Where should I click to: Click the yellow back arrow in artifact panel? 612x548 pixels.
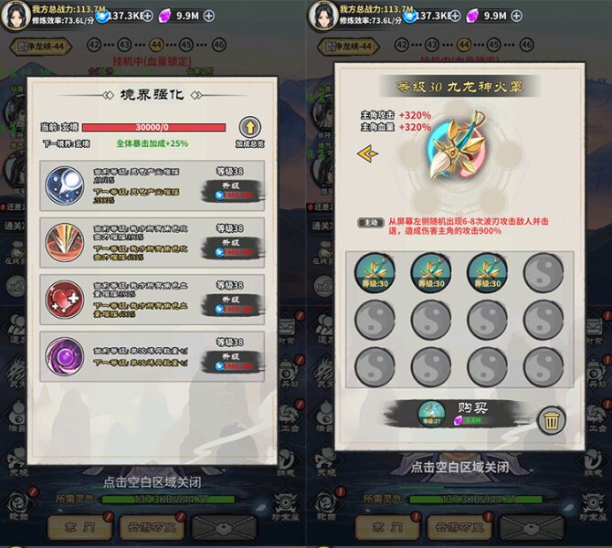(367, 153)
